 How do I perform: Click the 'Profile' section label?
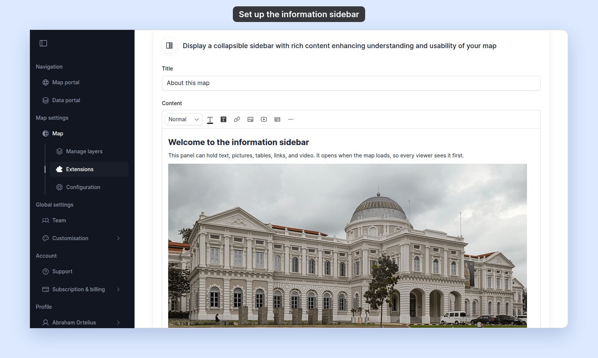pyautogui.click(x=44, y=307)
